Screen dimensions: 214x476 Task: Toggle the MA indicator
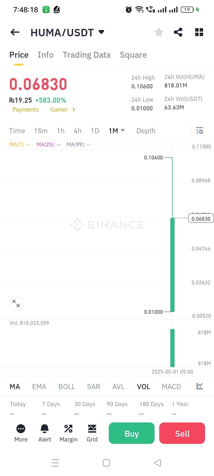pos(15,386)
